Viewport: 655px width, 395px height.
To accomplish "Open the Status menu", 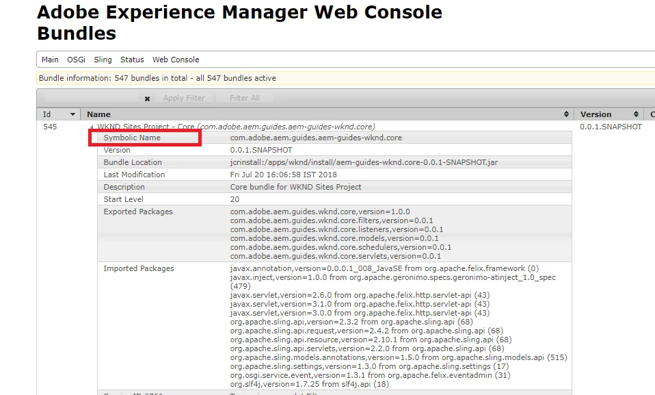I will (132, 60).
